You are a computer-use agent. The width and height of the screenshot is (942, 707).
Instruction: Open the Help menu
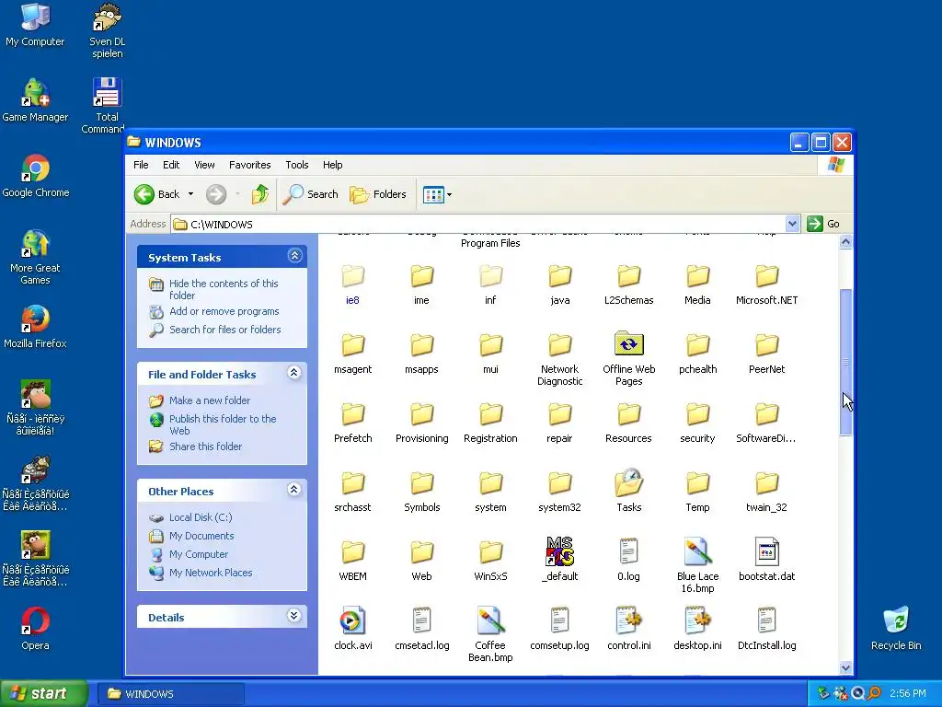(332, 165)
